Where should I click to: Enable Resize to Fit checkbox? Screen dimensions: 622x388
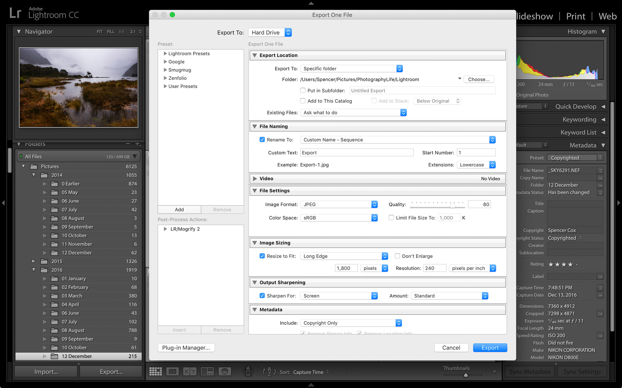261,256
